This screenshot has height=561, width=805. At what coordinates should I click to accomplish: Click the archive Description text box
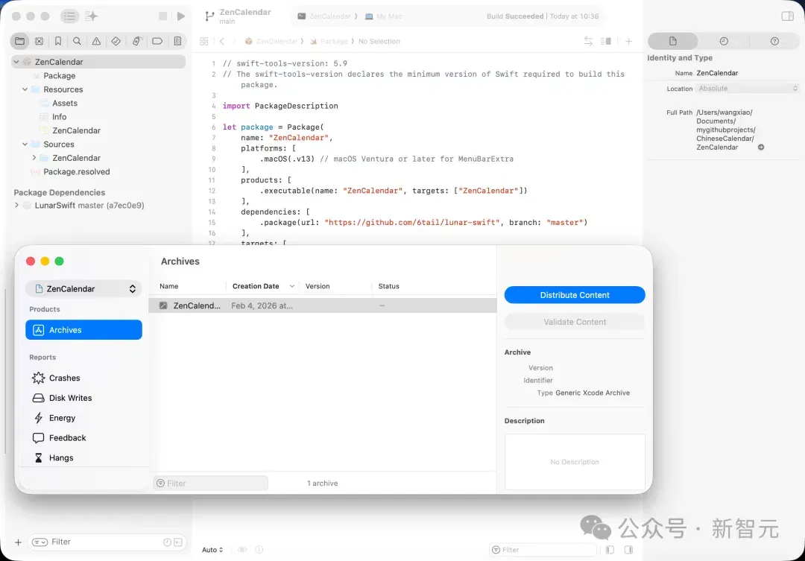click(575, 462)
